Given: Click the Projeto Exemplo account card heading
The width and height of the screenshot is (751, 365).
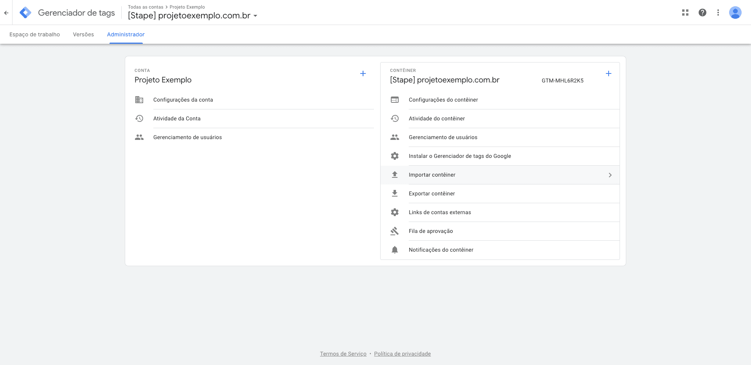Looking at the screenshot, I should (x=163, y=80).
